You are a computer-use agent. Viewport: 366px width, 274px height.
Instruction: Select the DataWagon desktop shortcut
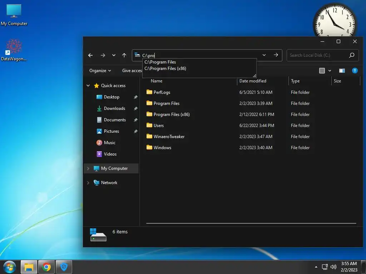click(14, 50)
